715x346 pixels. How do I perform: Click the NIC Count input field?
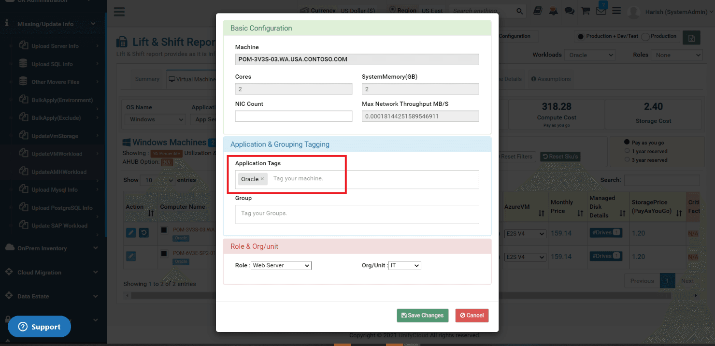point(294,116)
